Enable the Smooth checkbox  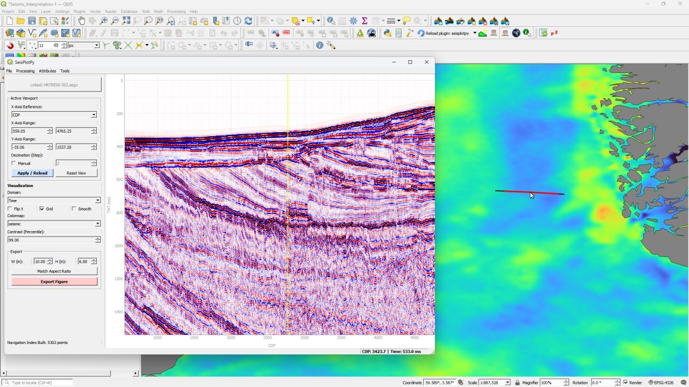74,209
